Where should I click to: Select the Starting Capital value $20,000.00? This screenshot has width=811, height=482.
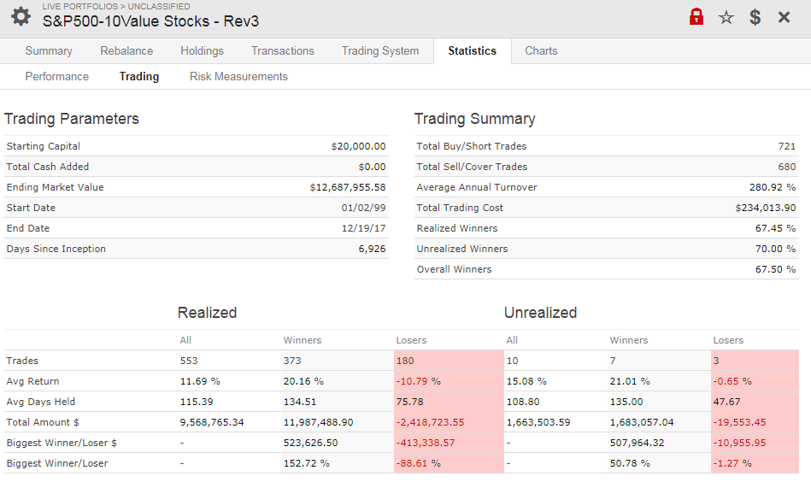tap(358, 146)
